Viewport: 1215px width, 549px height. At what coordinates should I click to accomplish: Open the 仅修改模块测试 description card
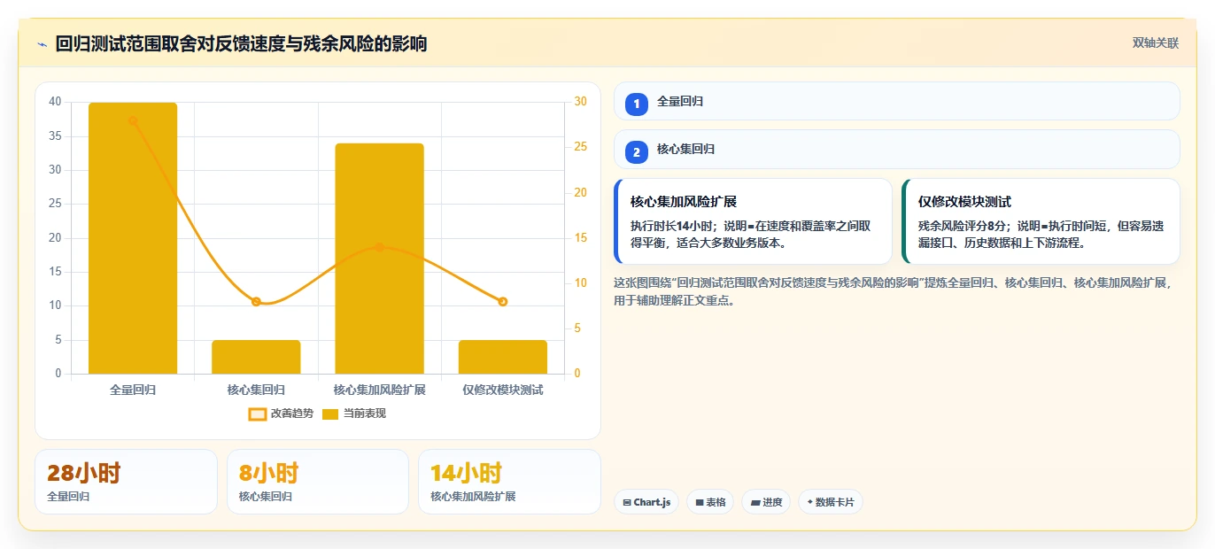coord(1041,221)
